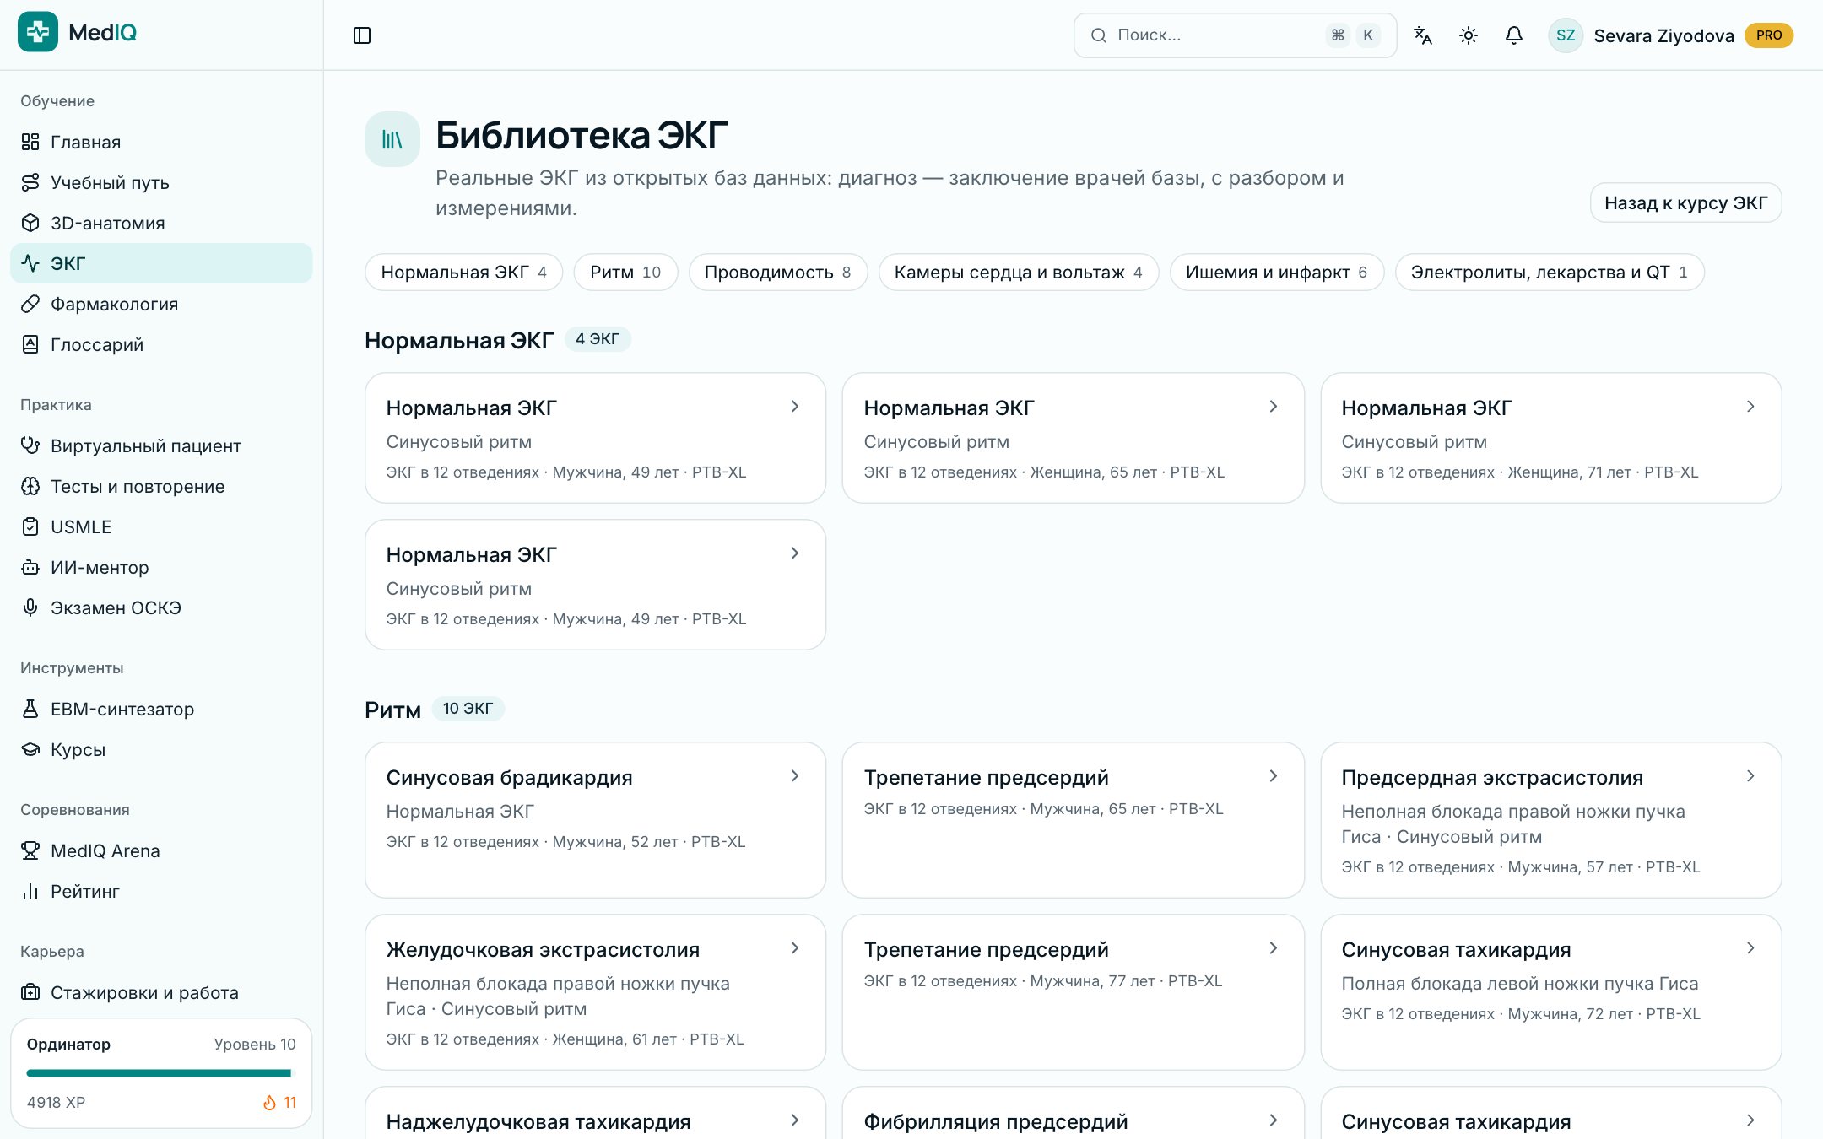1823x1139 pixels.
Task: Filter by Камеры сердца и вольтаж chip
Action: point(1018,273)
